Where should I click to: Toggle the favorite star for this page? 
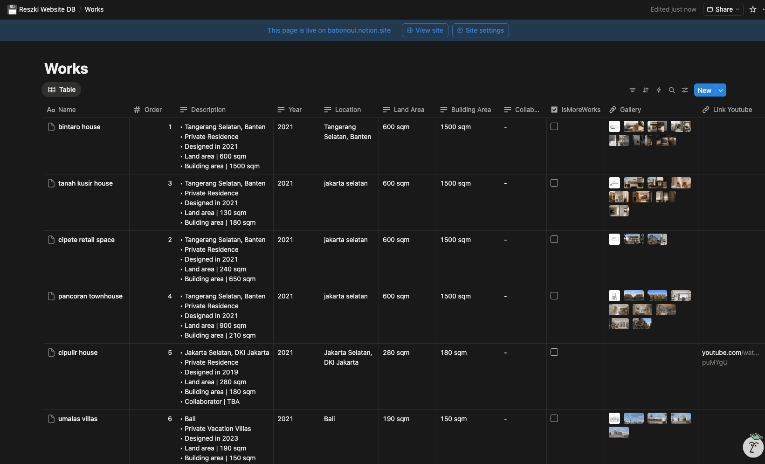[x=752, y=9]
